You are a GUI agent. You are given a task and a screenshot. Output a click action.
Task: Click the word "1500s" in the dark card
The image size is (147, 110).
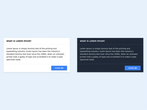[x=117, y=54]
